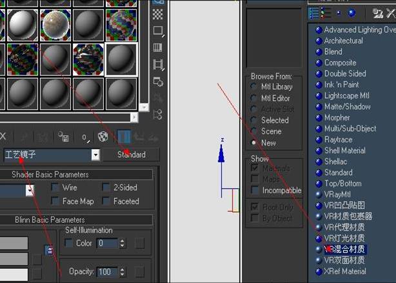Image resolution: width=396 pixels, height=283 pixels.
Task: Open the material name dropdown arrow
Action: 95,154
